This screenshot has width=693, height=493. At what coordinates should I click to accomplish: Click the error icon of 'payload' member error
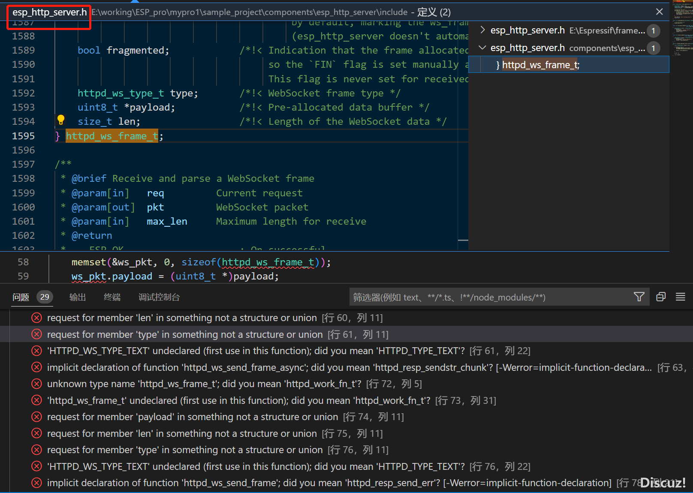point(37,417)
